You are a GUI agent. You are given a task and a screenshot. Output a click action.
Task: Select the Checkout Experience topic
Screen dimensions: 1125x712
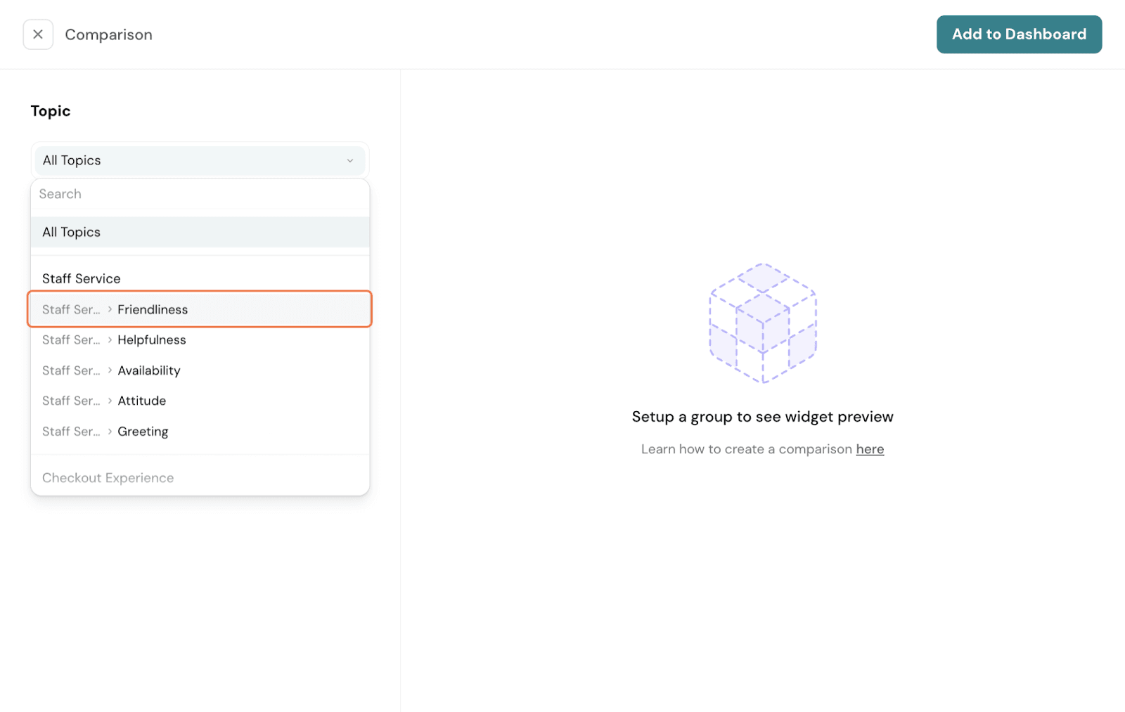coord(108,478)
